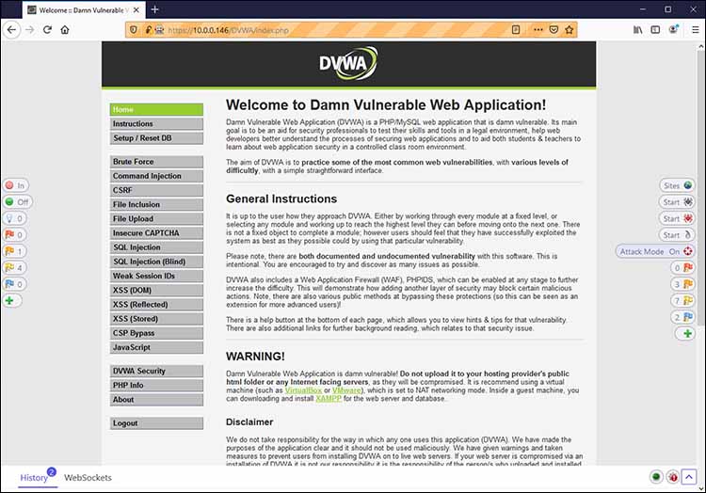Go back with the browser back arrow
Image resolution: width=706 pixels, height=493 pixels.
[x=11, y=30]
